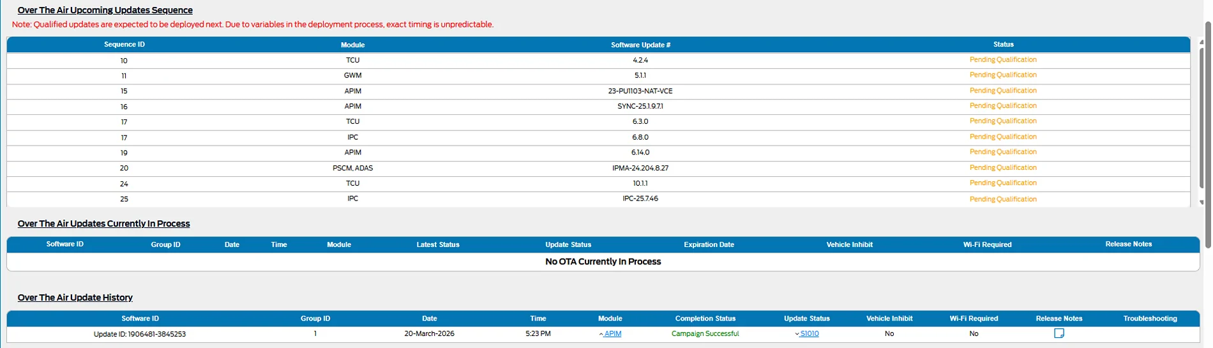
Task: Click the Status header in sequence table
Action: 1003,45
